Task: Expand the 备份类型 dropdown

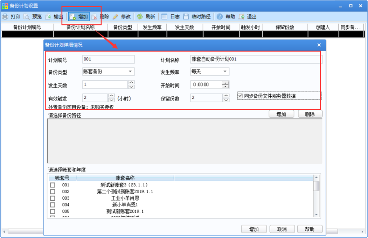Action: [130, 72]
